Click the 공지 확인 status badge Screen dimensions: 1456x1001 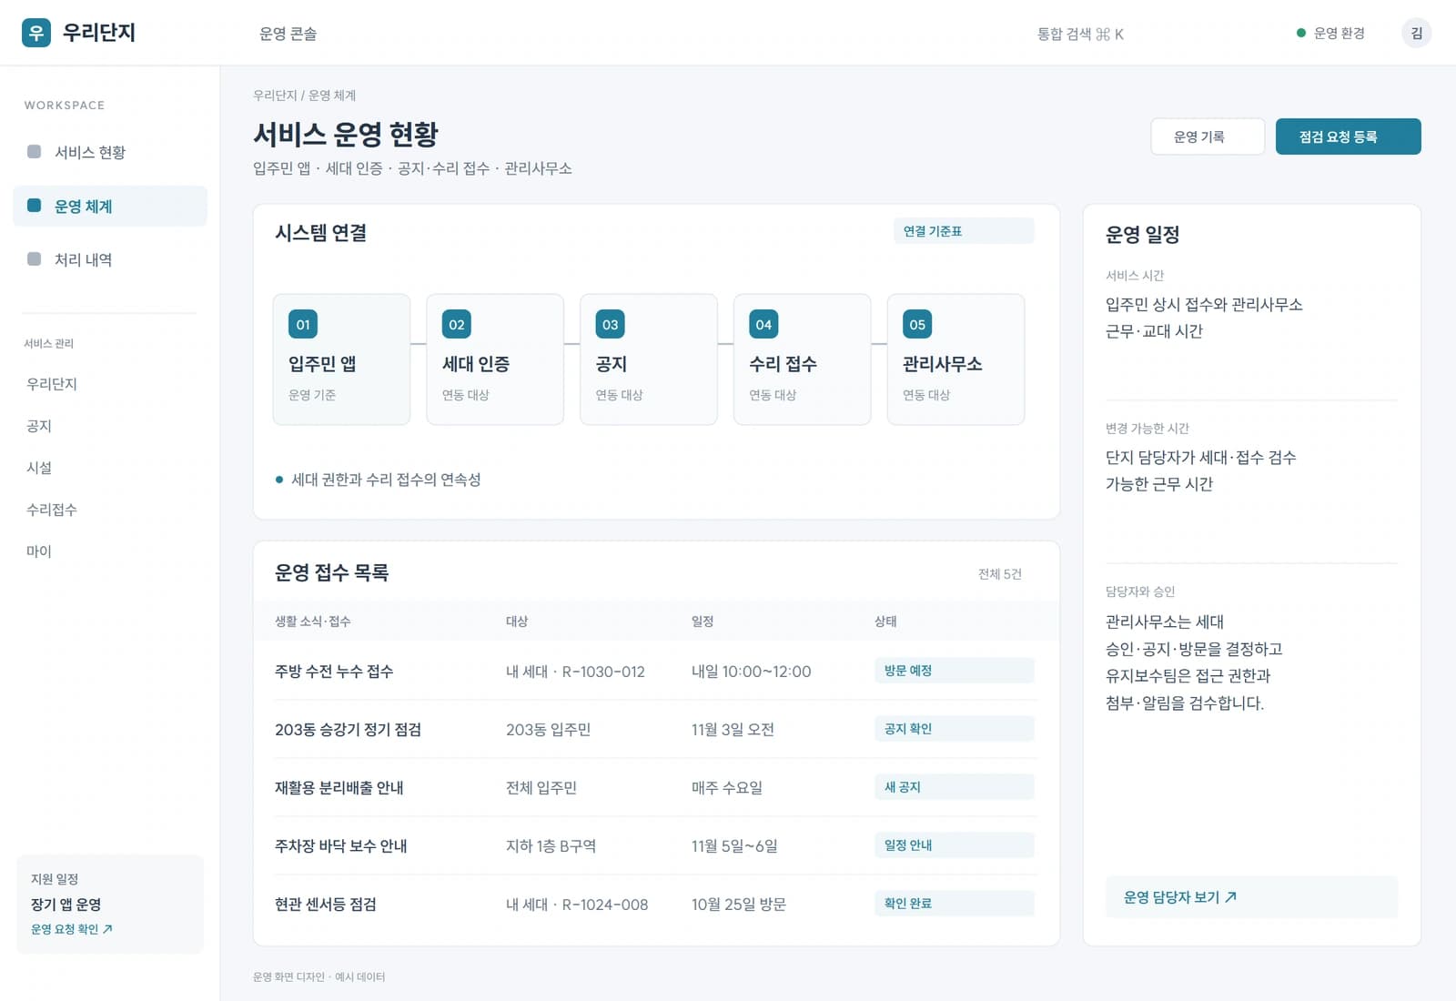[x=954, y=729]
